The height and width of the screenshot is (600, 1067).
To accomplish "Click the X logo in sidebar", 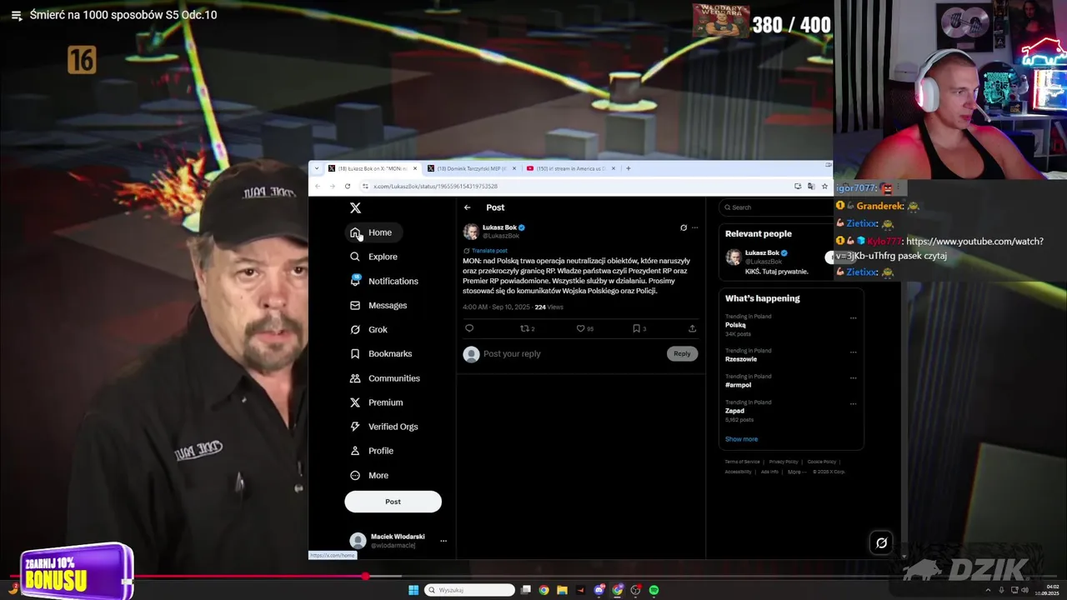I will [355, 207].
